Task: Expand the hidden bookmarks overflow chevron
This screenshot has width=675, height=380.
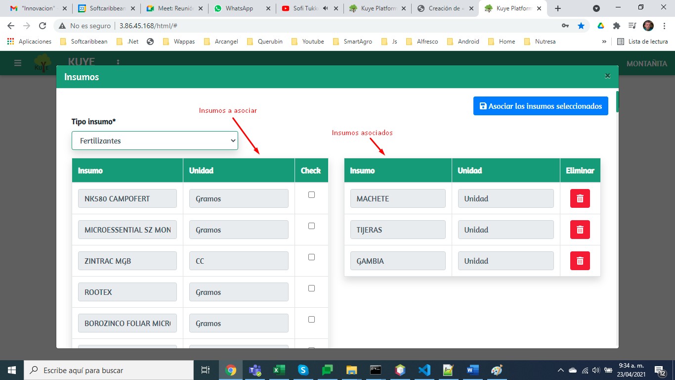Action: [x=604, y=42]
